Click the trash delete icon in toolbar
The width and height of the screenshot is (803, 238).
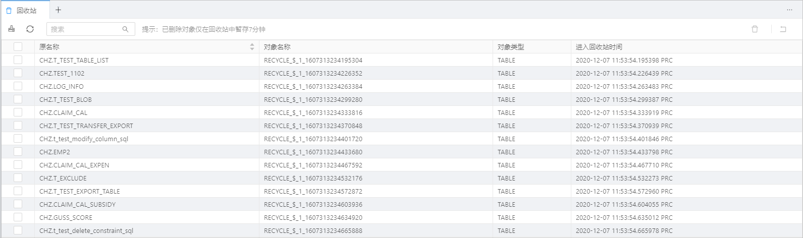pyautogui.click(x=755, y=29)
